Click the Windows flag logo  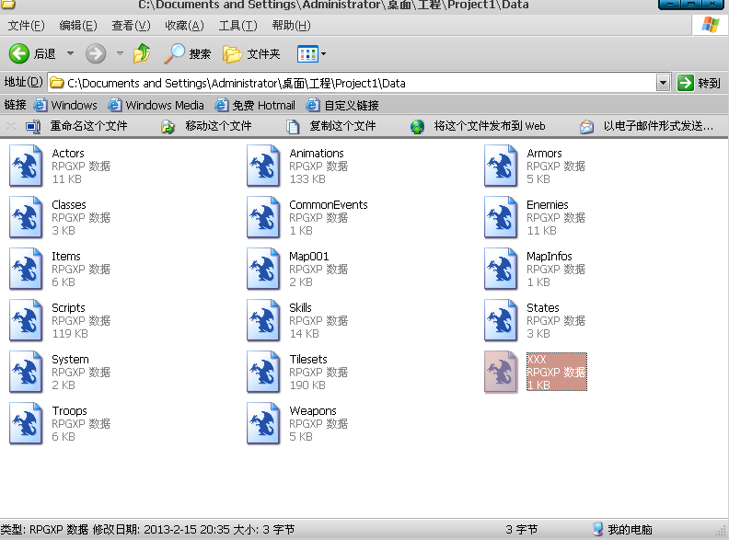[710, 24]
